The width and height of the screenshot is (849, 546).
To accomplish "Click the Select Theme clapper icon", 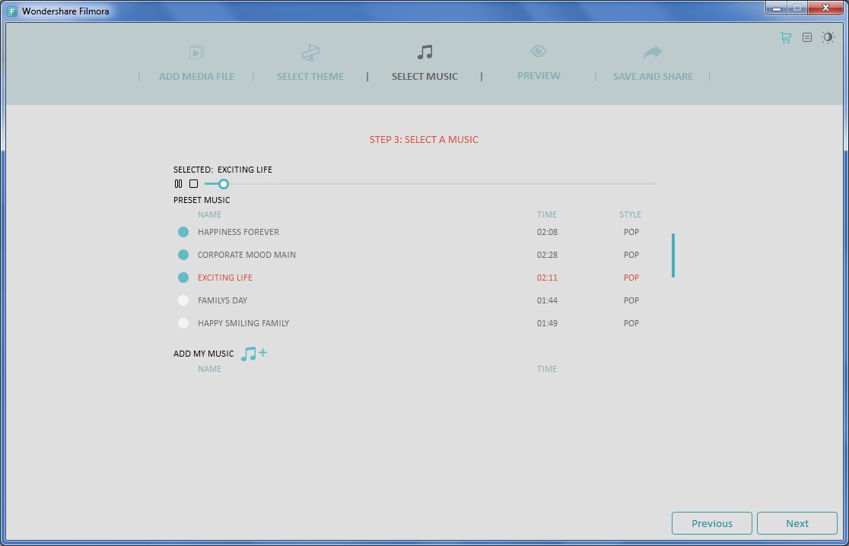I will pos(310,52).
